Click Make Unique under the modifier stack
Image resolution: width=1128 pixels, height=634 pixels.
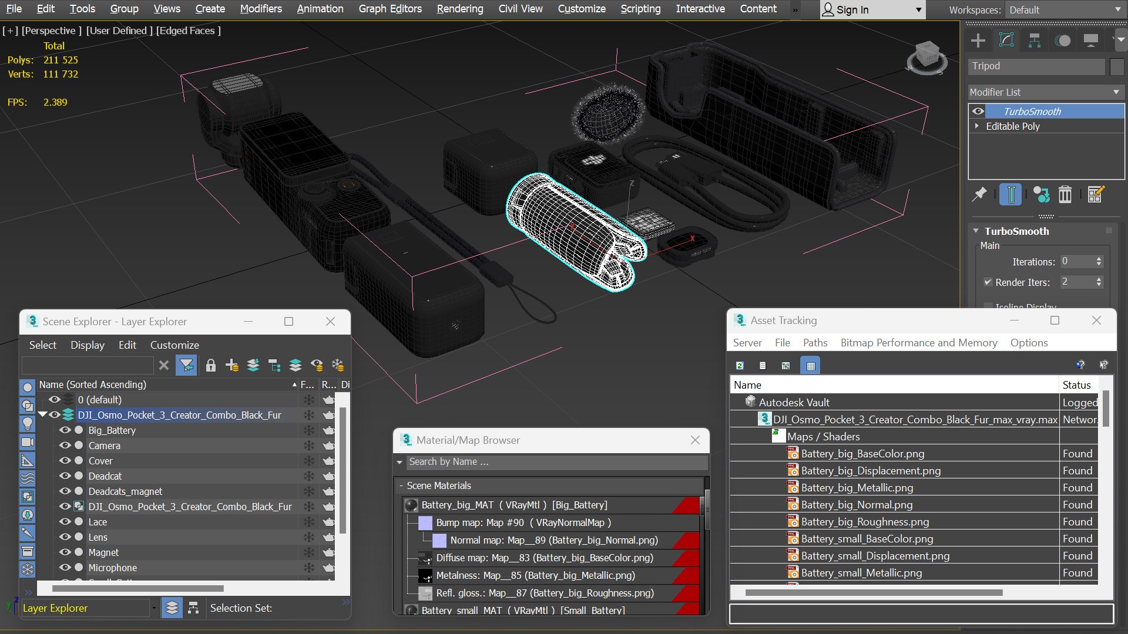click(1041, 194)
